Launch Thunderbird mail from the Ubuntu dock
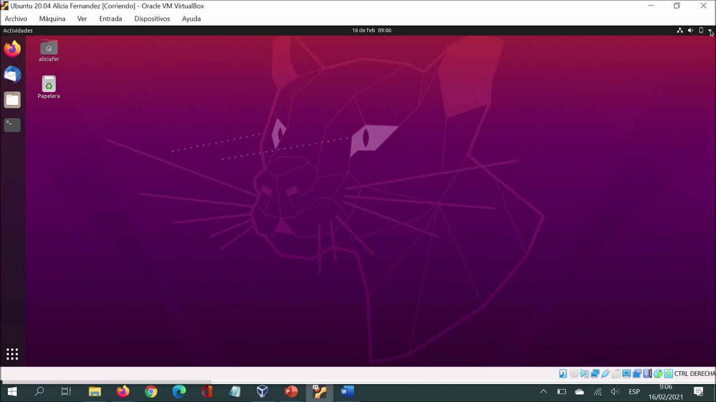The image size is (716, 402). pos(12,74)
